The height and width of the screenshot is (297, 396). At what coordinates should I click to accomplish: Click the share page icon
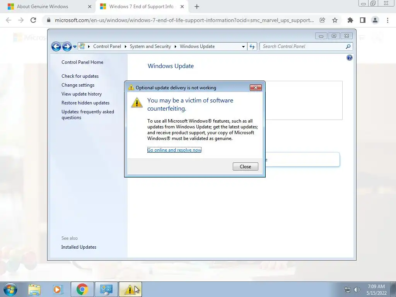point(322,20)
